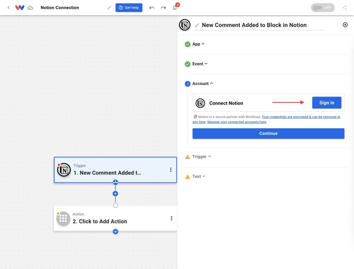Click the Connect Notion logo icon
Viewport: 354px width, 269px height.
point(200,103)
